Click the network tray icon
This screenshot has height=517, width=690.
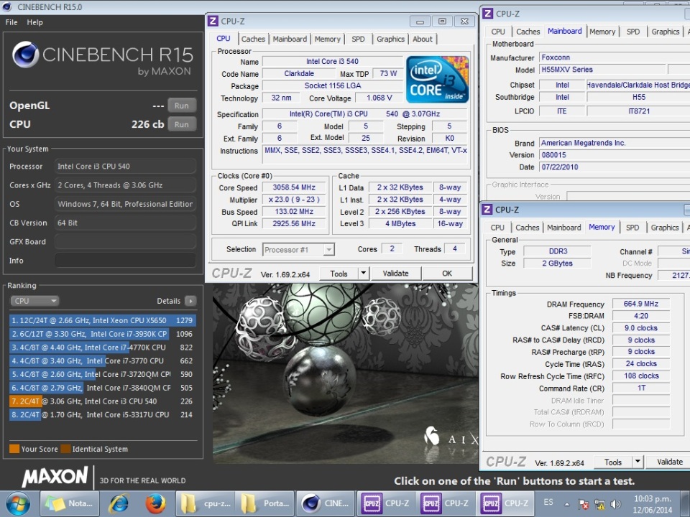click(x=599, y=504)
